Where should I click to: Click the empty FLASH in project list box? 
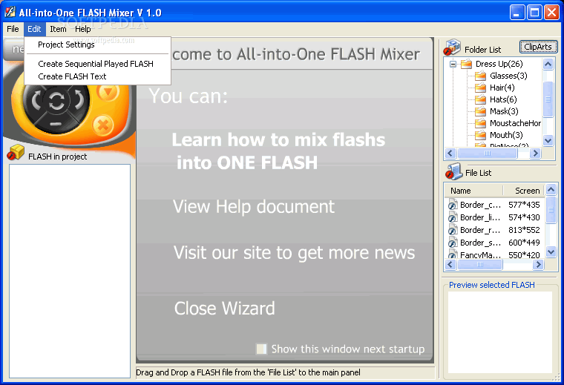pos(70,271)
